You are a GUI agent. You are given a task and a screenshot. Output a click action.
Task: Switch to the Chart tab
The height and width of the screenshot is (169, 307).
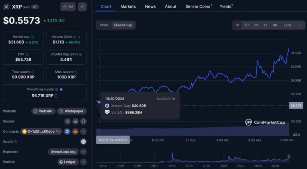(106, 6)
